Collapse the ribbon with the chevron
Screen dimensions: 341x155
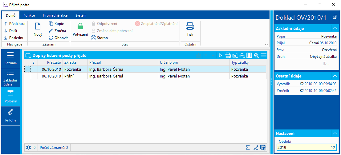[266, 44]
